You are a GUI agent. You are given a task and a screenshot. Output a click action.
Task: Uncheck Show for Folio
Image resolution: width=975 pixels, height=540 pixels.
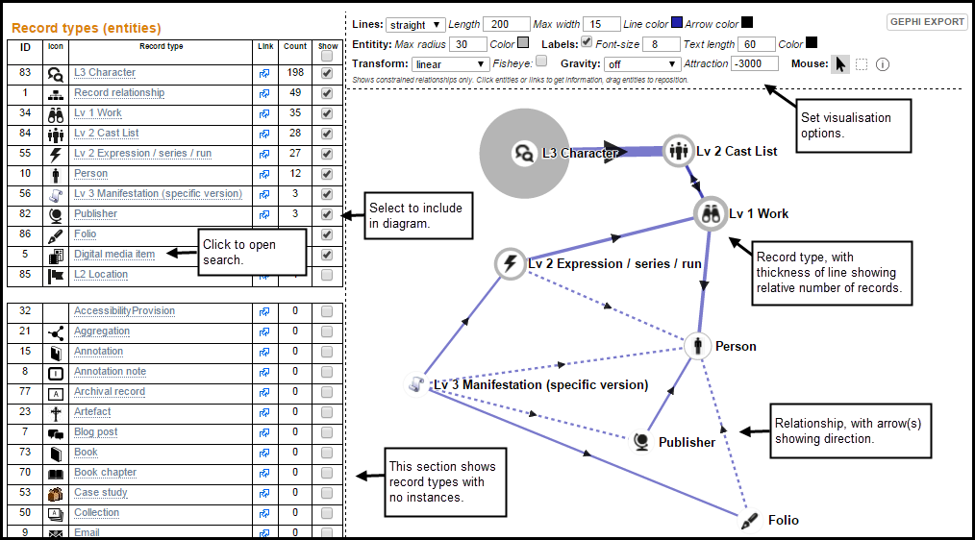327,234
